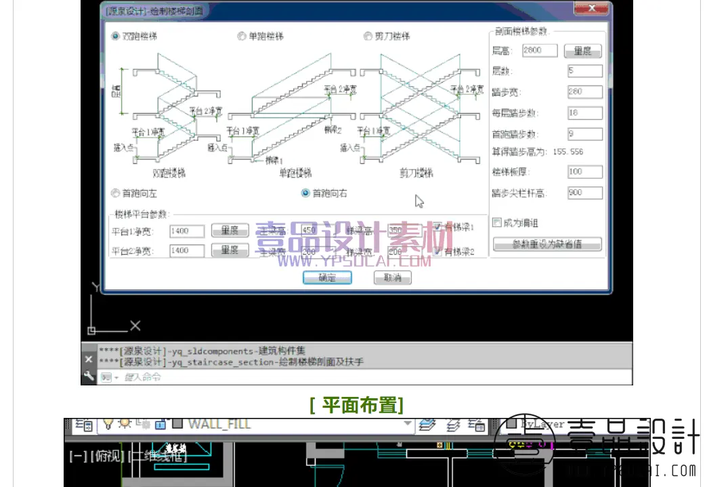
Task: Click the 每层踏步数 field showing 18
Action: [585, 113]
